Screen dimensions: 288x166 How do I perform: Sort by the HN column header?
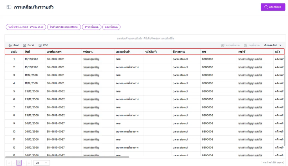[x=204, y=52]
